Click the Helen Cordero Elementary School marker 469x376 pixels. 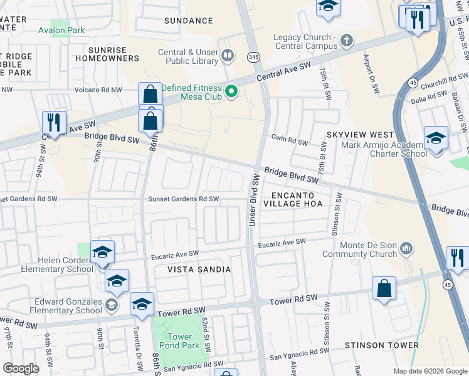102,254
